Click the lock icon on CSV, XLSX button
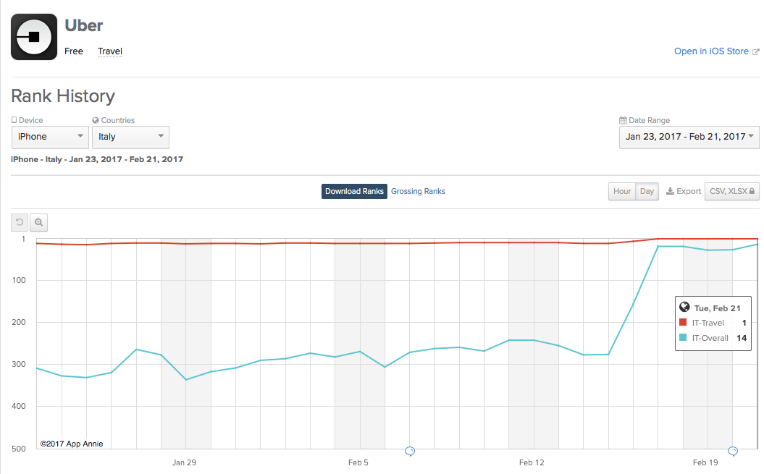764x474 pixels. point(752,192)
